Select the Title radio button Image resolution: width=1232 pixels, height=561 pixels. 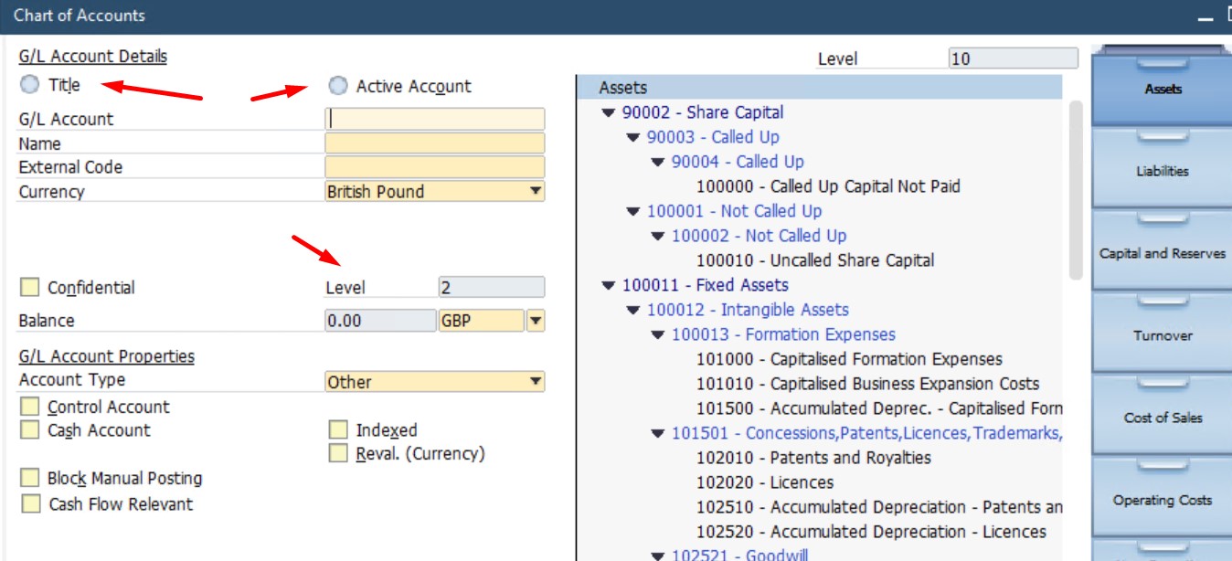pyautogui.click(x=30, y=85)
